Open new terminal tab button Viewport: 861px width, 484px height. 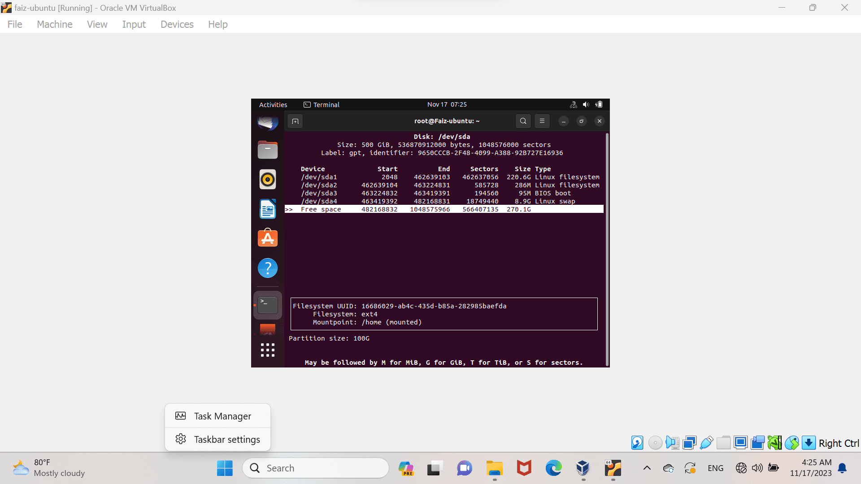(x=295, y=121)
